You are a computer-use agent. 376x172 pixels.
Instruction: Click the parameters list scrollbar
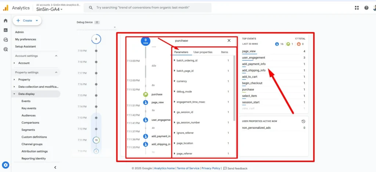[234, 89]
